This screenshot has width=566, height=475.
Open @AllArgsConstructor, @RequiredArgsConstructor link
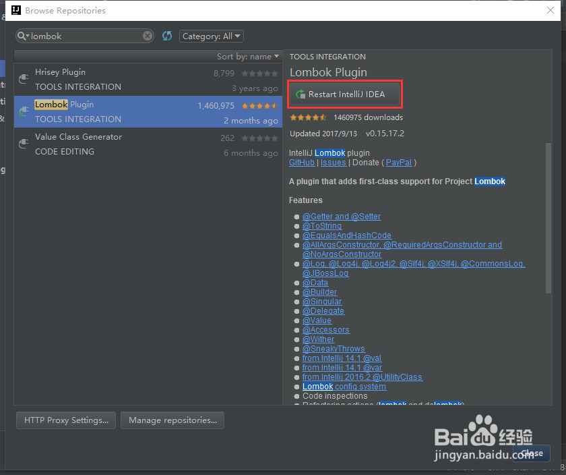point(402,245)
